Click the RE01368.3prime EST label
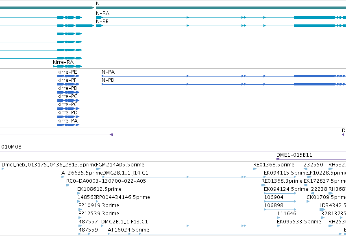This screenshot has height=236, width=346. [x=282, y=181]
